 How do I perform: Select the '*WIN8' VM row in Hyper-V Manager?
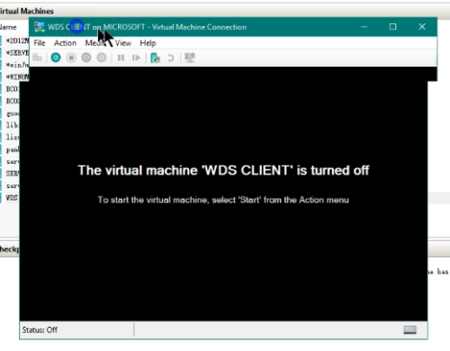15,76
